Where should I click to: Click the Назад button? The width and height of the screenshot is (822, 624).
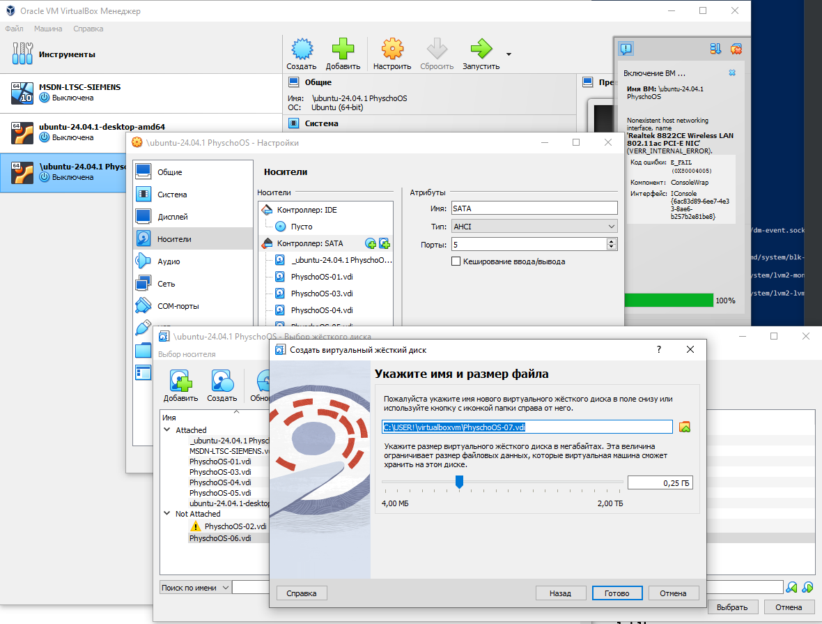pyautogui.click(x=560, y=593)
